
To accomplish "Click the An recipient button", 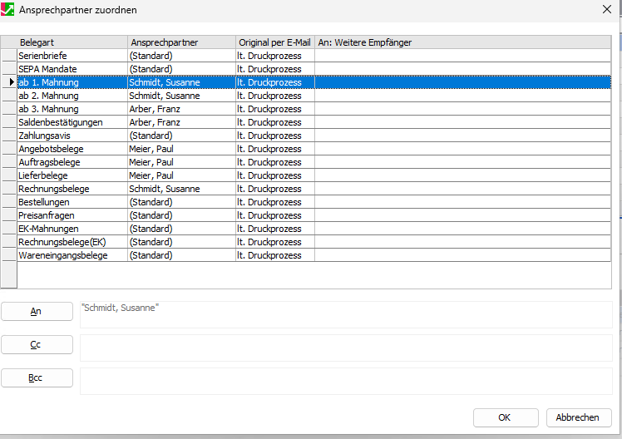I will pos(37,311).
